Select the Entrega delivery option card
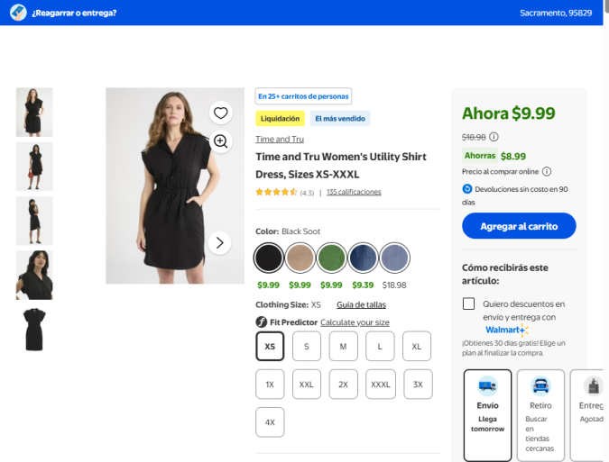The image size is (609, 462). coord(586,415)
